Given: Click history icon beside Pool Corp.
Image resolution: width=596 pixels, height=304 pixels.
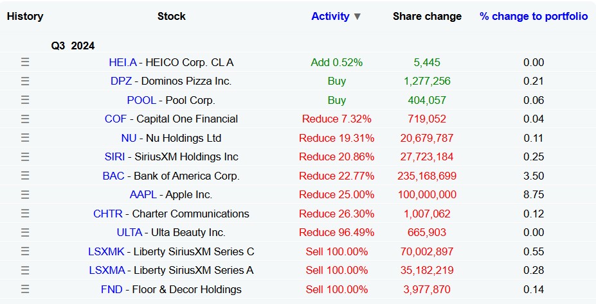Looking at the screenshot, I should pyautogui.click(x=25, y=100).
